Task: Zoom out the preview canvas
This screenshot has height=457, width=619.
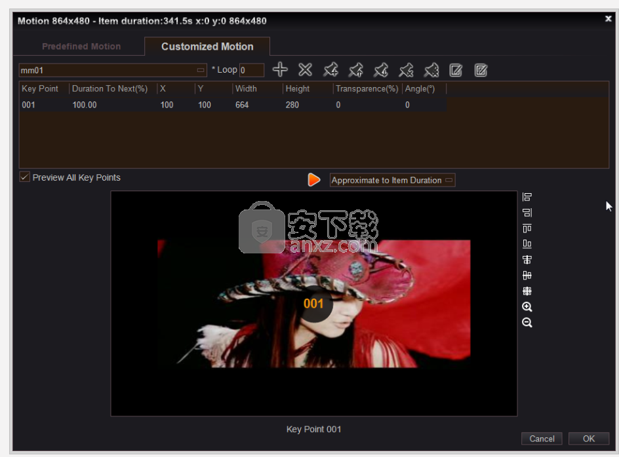Action: point(527,323)
